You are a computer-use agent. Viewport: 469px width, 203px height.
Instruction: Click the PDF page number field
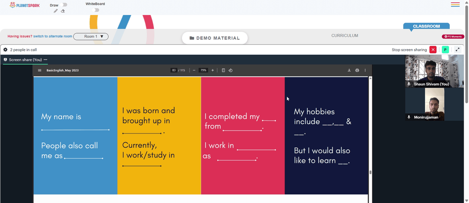174,70
